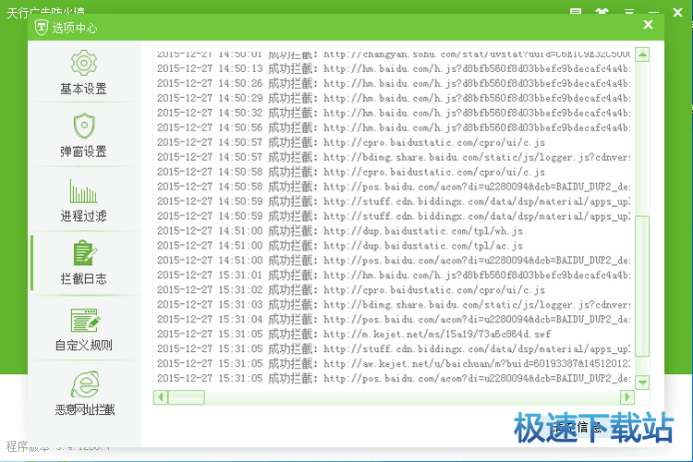Viewport: 693px width, 462px height.
Task: Close the 选项中心 dialog
Action: [x=648, y=24]
